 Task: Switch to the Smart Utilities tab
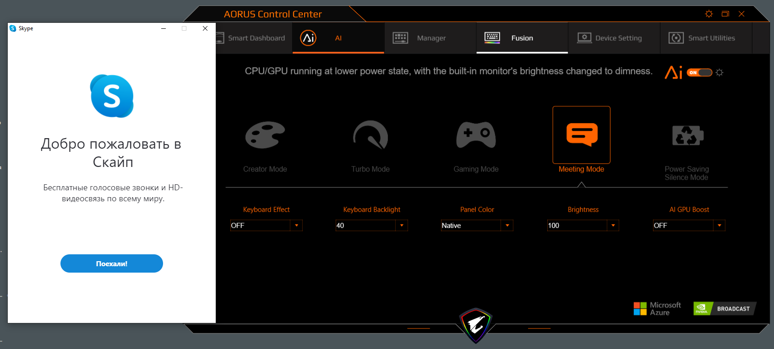[706, 38]
